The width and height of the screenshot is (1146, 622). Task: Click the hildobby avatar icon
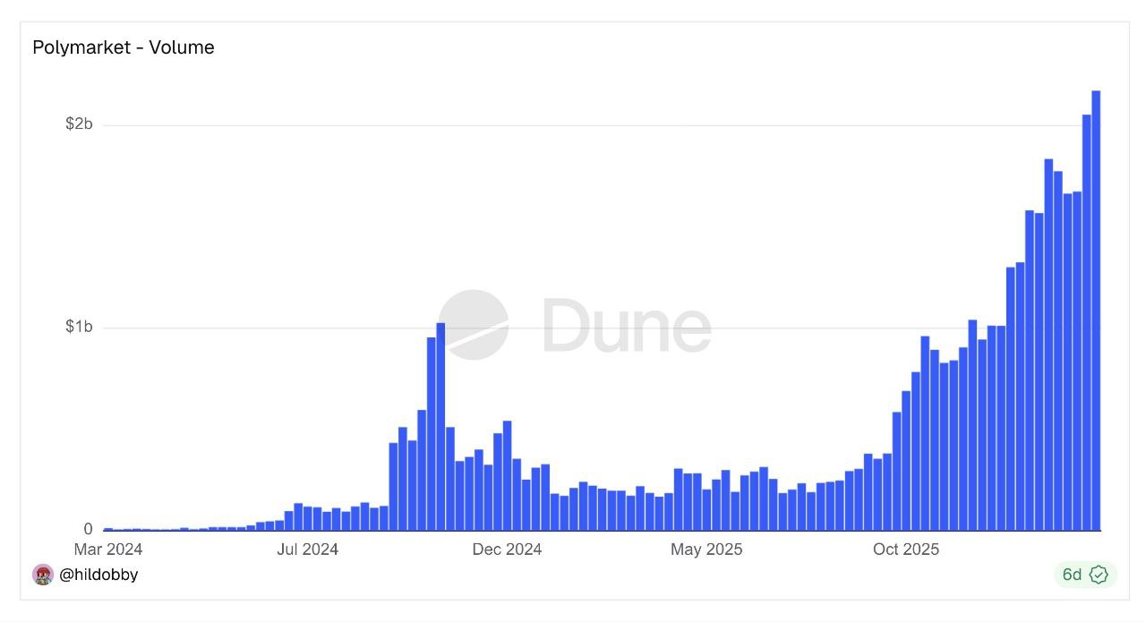(43, 575)
